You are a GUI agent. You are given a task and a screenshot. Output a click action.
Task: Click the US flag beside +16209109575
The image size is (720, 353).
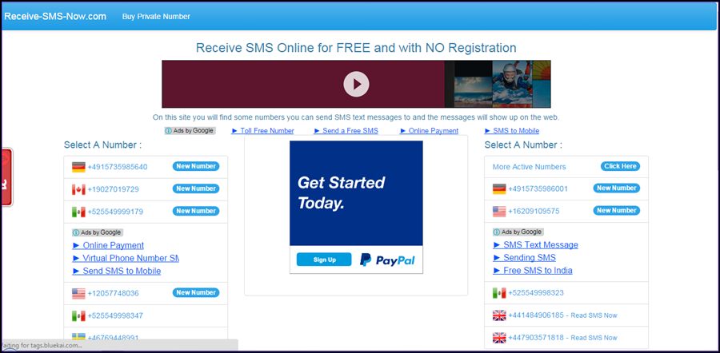coord(499,212)
